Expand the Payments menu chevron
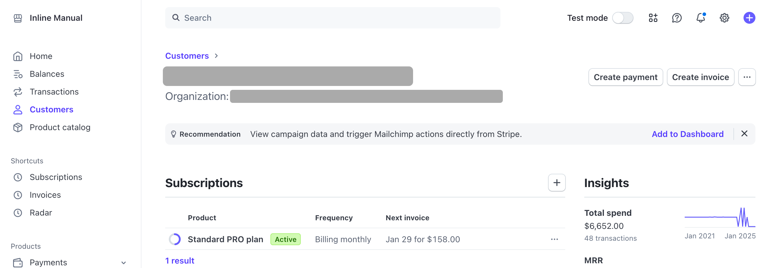 pos(124,263)
